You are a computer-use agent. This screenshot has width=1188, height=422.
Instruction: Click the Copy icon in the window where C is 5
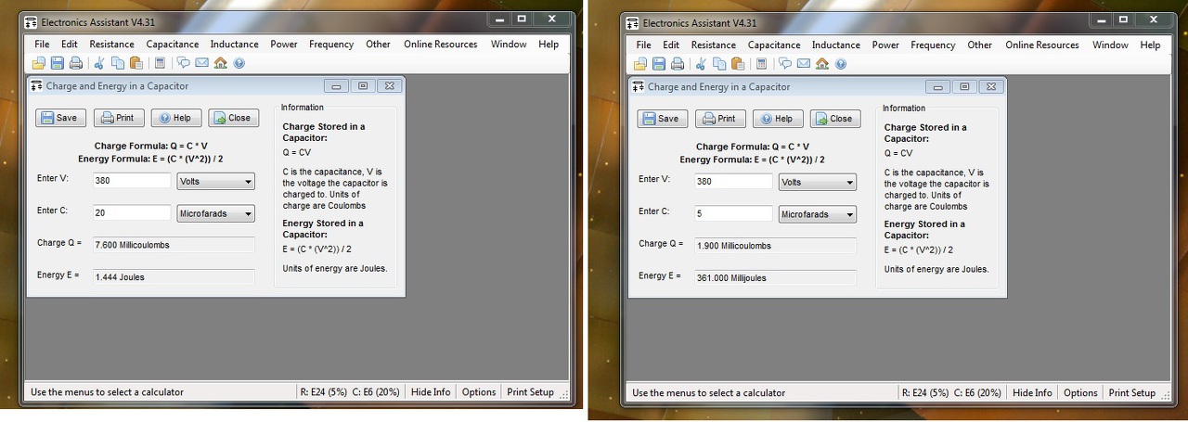click(719, 63)
